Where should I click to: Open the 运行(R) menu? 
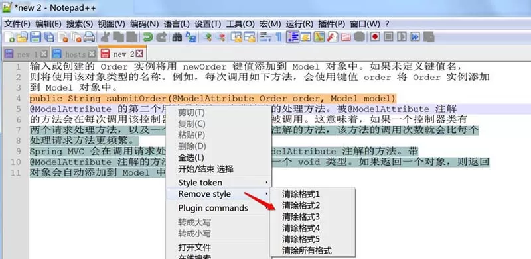[299, 24]
